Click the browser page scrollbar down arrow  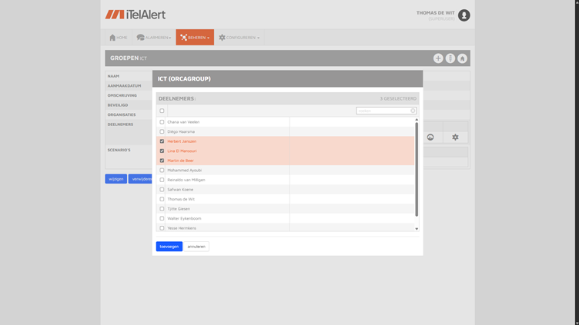point(577,323)
